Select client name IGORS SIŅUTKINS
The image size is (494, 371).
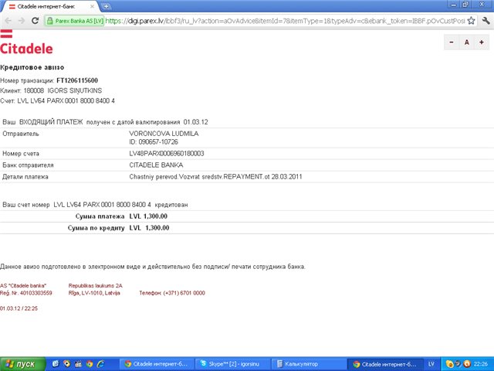click(75, 91)
